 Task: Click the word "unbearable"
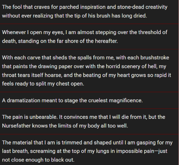(43, 117)
